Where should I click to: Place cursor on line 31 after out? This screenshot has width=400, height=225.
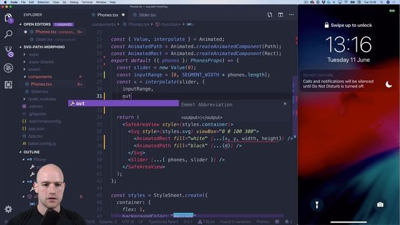pos(131,96)
